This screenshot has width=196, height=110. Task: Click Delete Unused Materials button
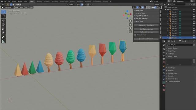tap(146, 39)
